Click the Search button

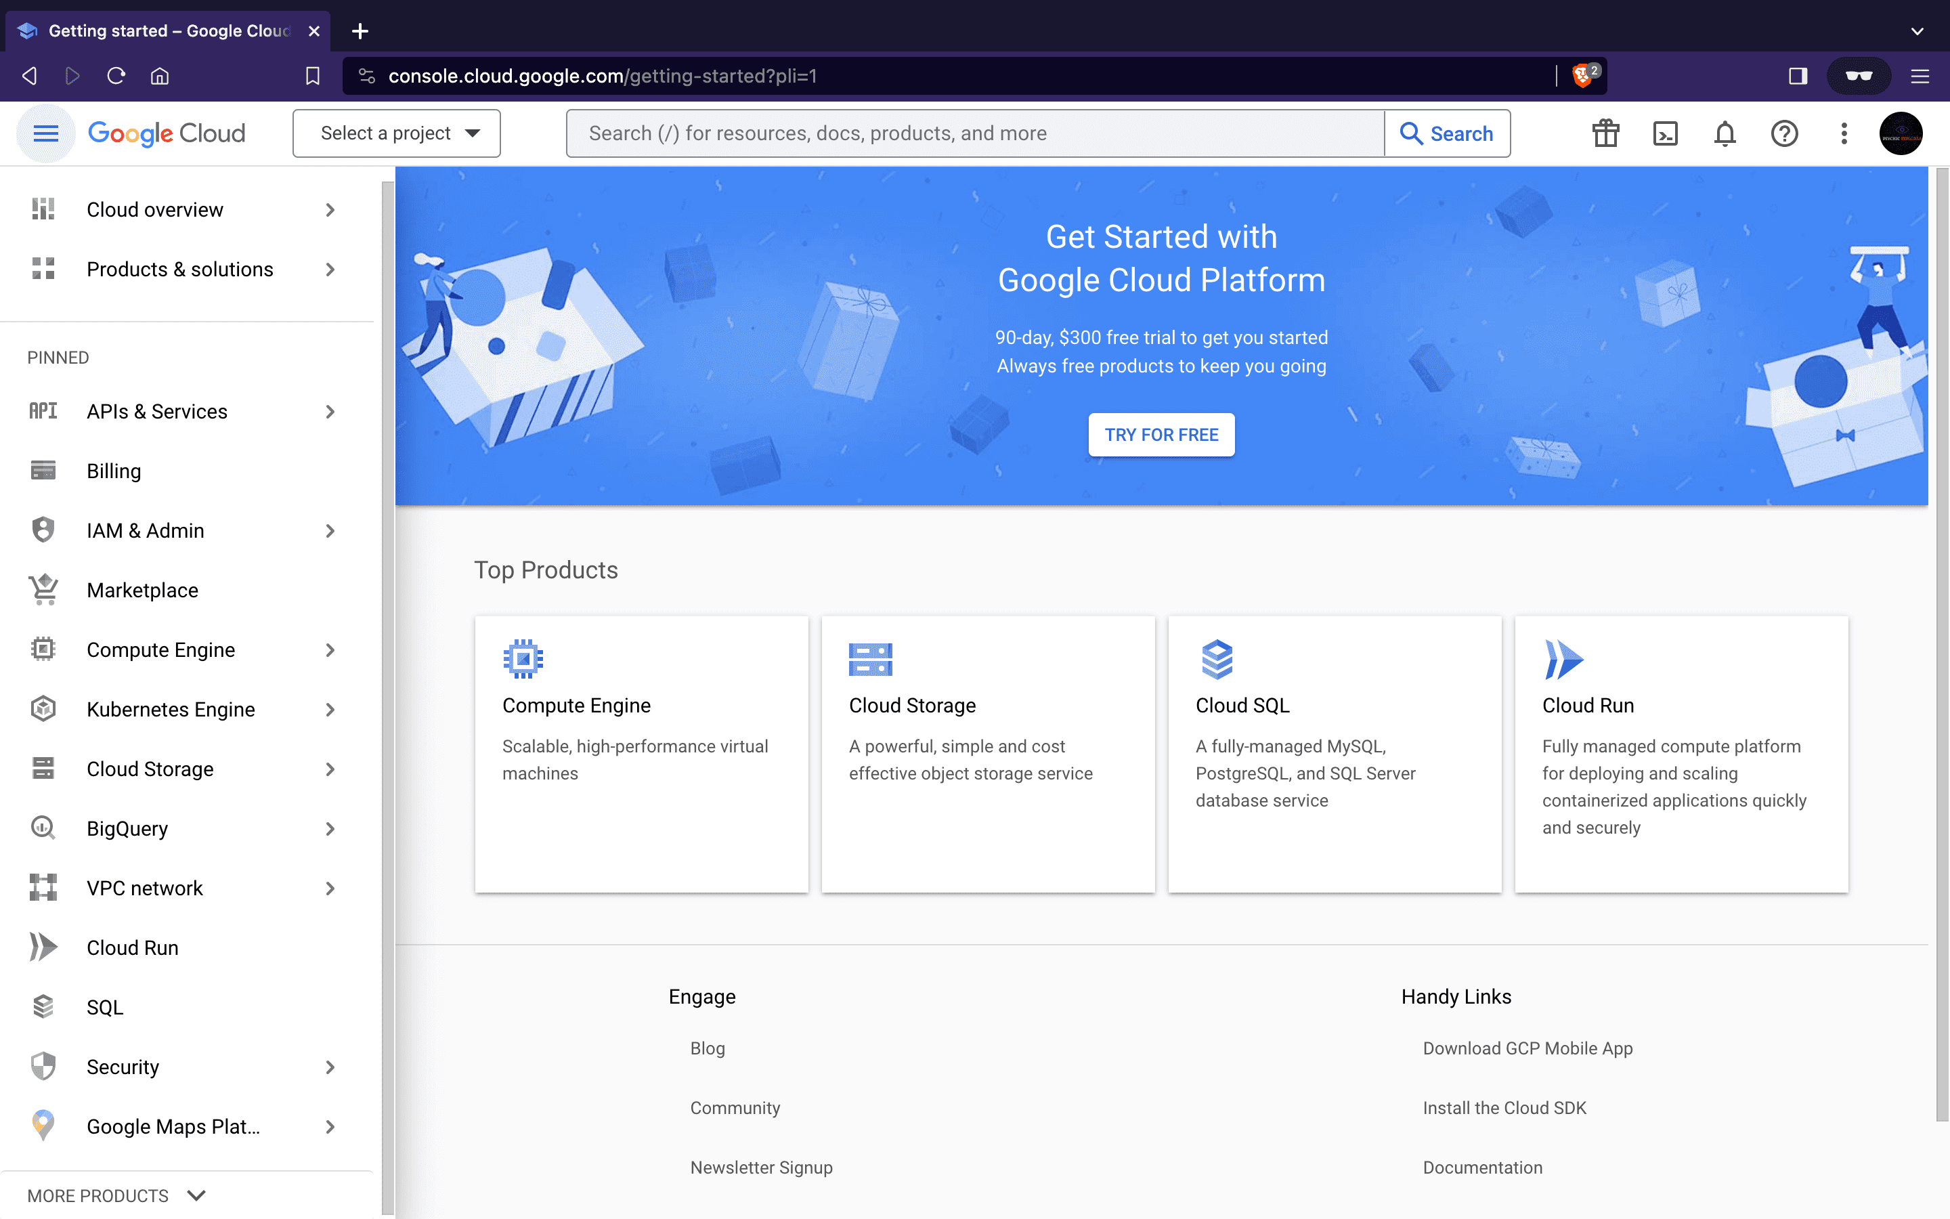pyautogui.click(x=1447, y=133)
